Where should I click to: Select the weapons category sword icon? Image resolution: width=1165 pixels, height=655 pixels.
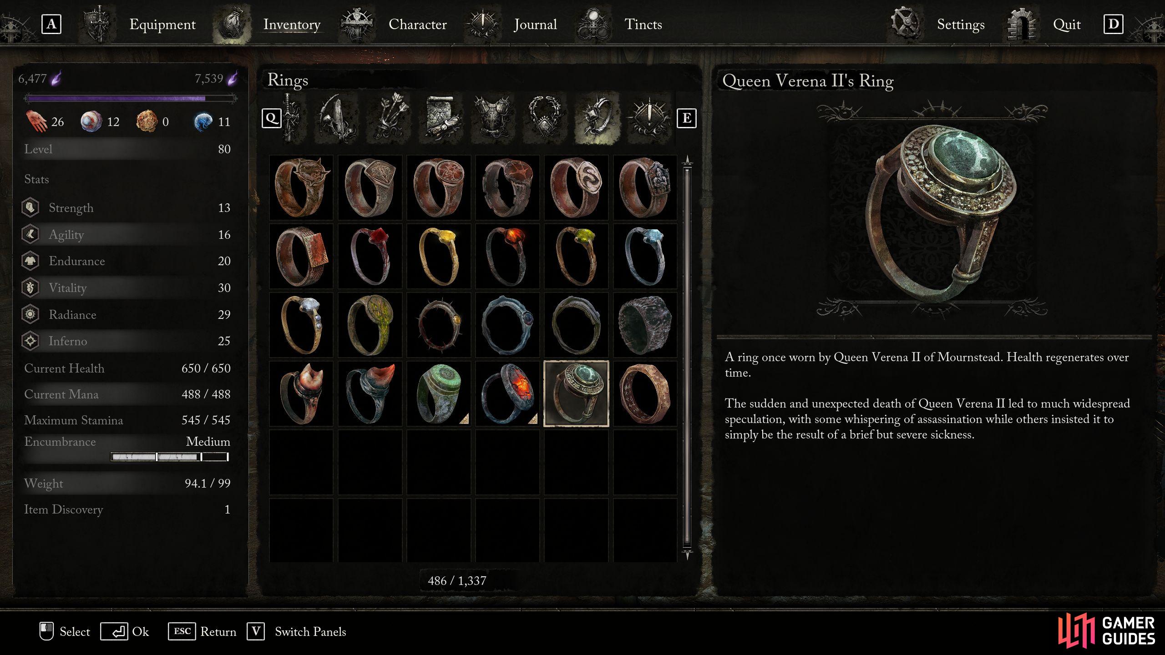(291, 118)
